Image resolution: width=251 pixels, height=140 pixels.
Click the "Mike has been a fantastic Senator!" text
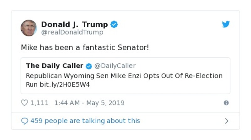click(x=85, y=48)
